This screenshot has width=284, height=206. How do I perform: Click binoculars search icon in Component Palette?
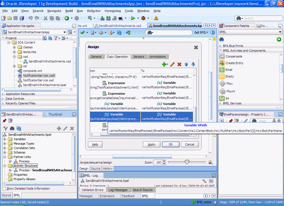(222, 39)
